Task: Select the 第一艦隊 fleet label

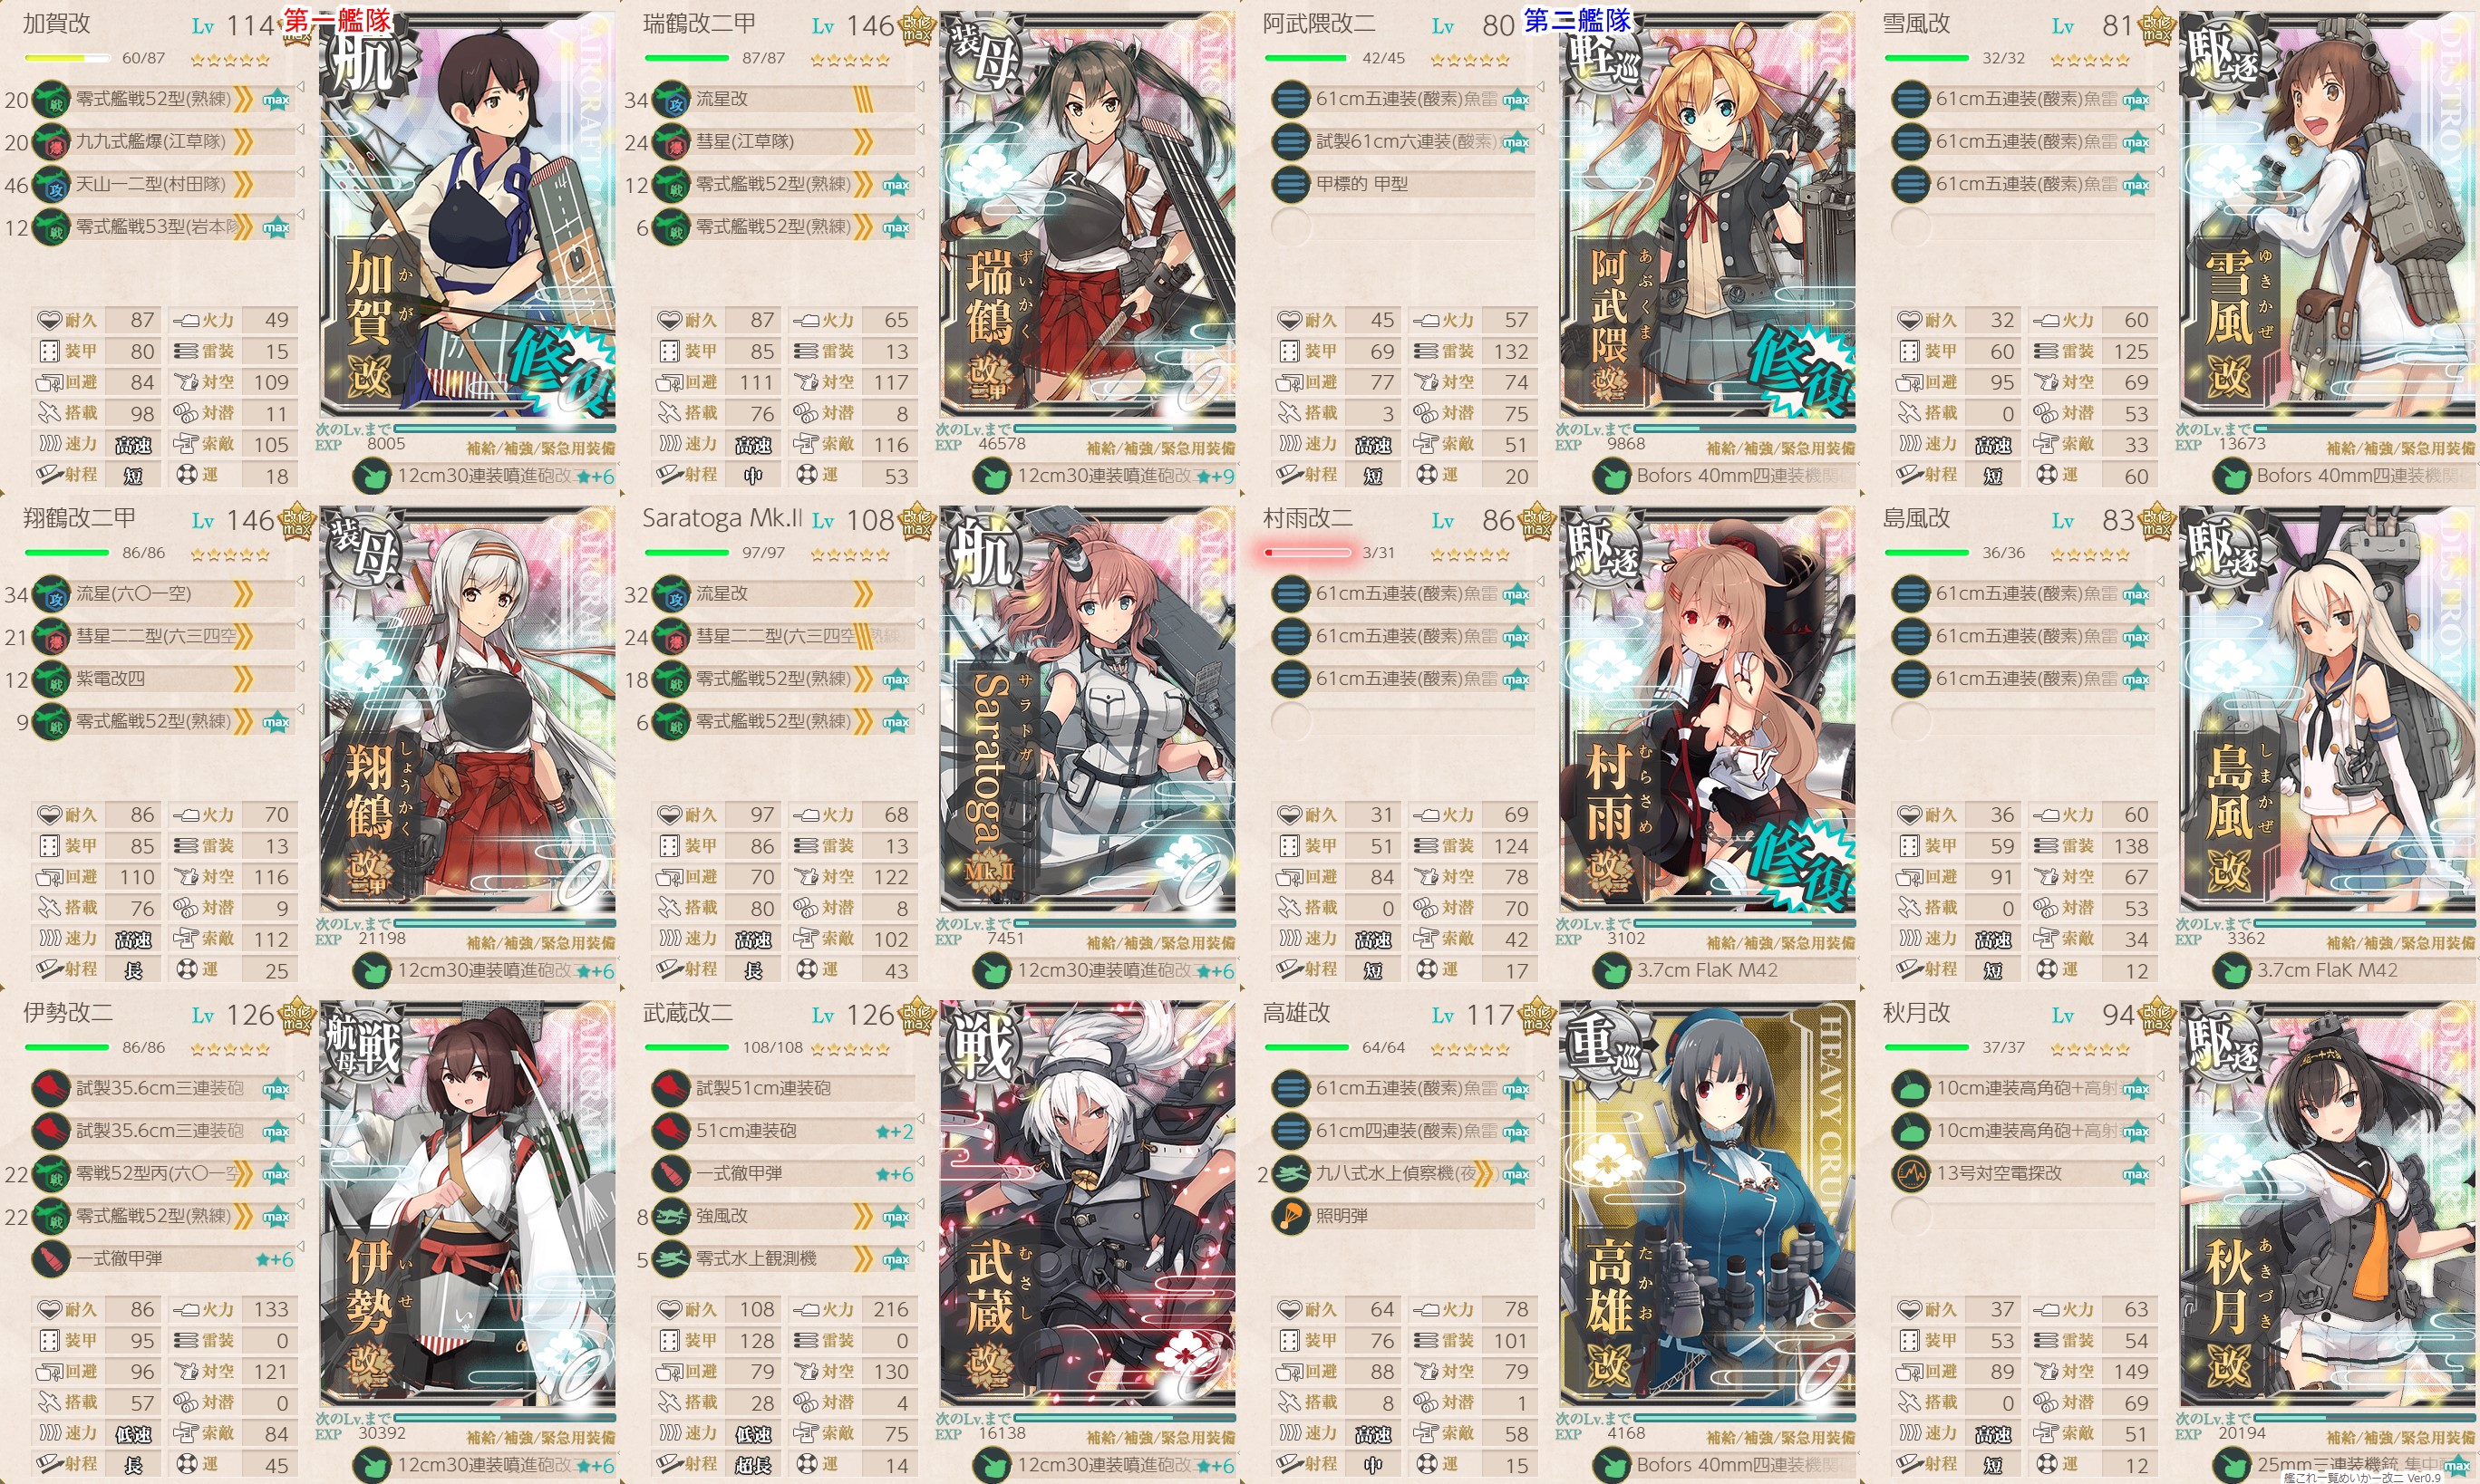Action: pyautogui.click(x=337, y=20)
